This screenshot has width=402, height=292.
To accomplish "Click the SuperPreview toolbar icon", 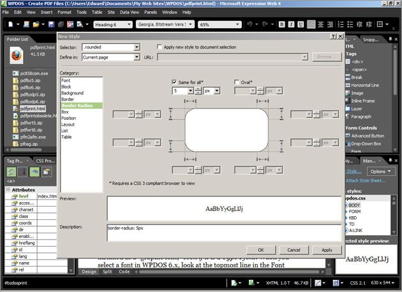I will point(70,24).
